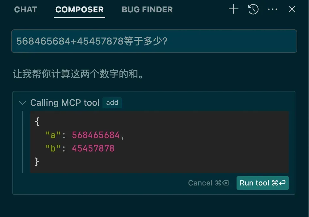Click Run tool to execute MCP call
This screenshot has width=309, height=217.
pos(263,183)
